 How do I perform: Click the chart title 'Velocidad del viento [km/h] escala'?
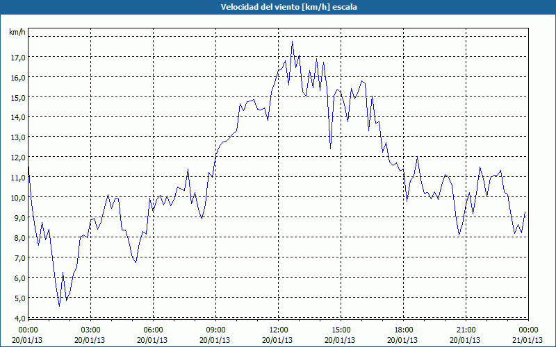click(x=288, y=7)
